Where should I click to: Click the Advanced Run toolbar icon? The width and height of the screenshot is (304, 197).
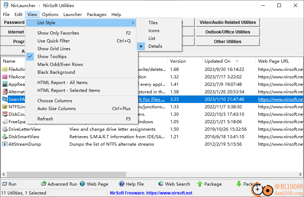[43, 183]
